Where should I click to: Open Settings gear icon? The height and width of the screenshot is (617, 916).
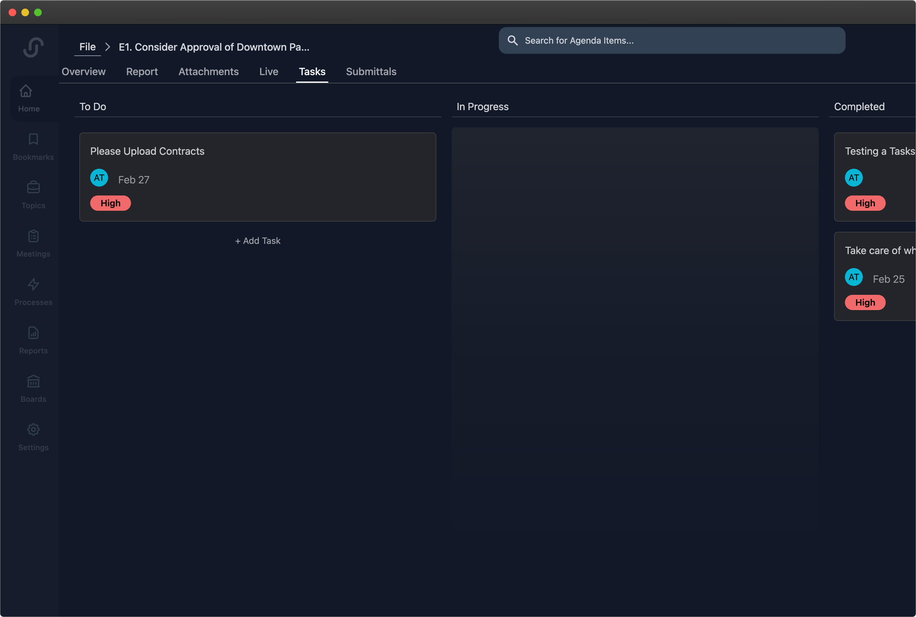coord(33,430)
